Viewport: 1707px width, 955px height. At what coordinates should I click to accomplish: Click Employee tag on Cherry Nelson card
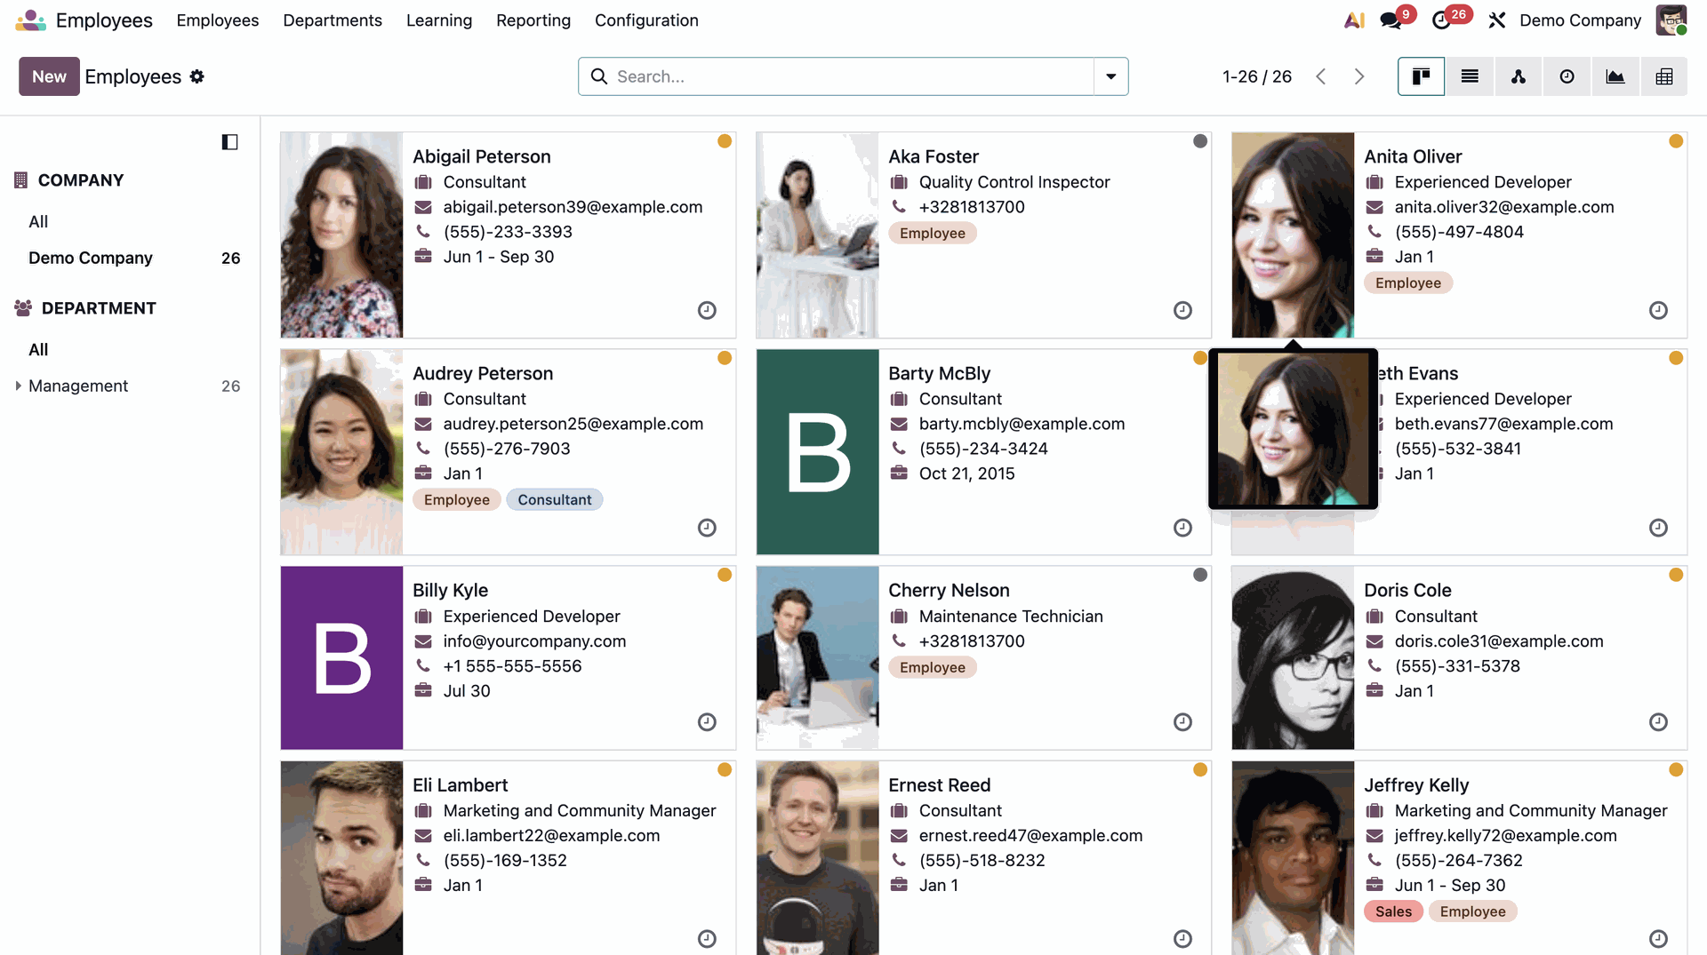(932, 667)
